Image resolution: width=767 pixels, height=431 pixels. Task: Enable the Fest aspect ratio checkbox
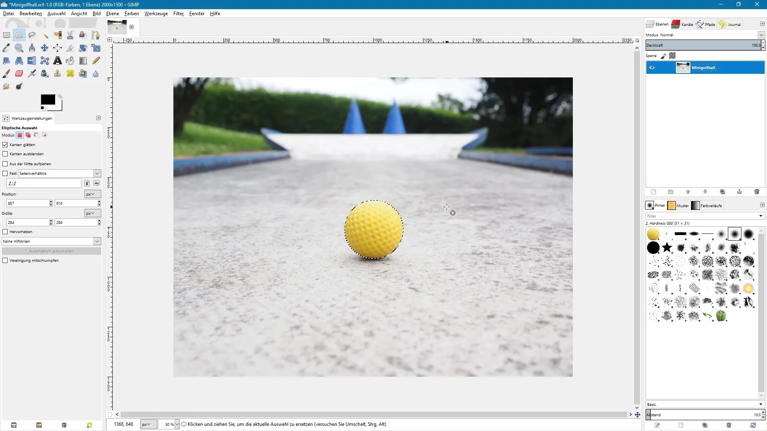pyautogui.click(x=5, y=173)
